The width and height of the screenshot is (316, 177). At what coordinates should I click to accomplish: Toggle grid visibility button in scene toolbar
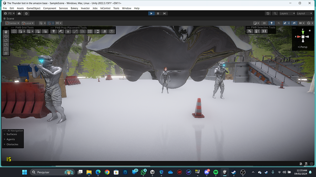point(41,23)
